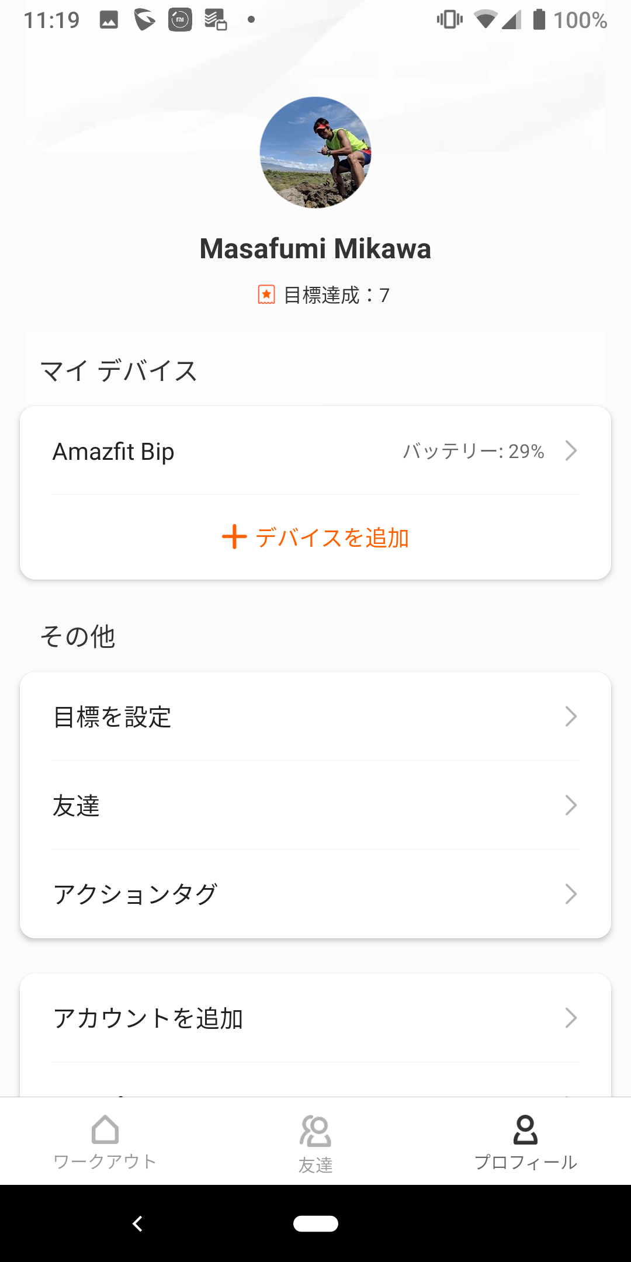The width and height of the screenshot is (631, 1262).
Task: Tap the home pill navigation button
Action: point(315,1223)
